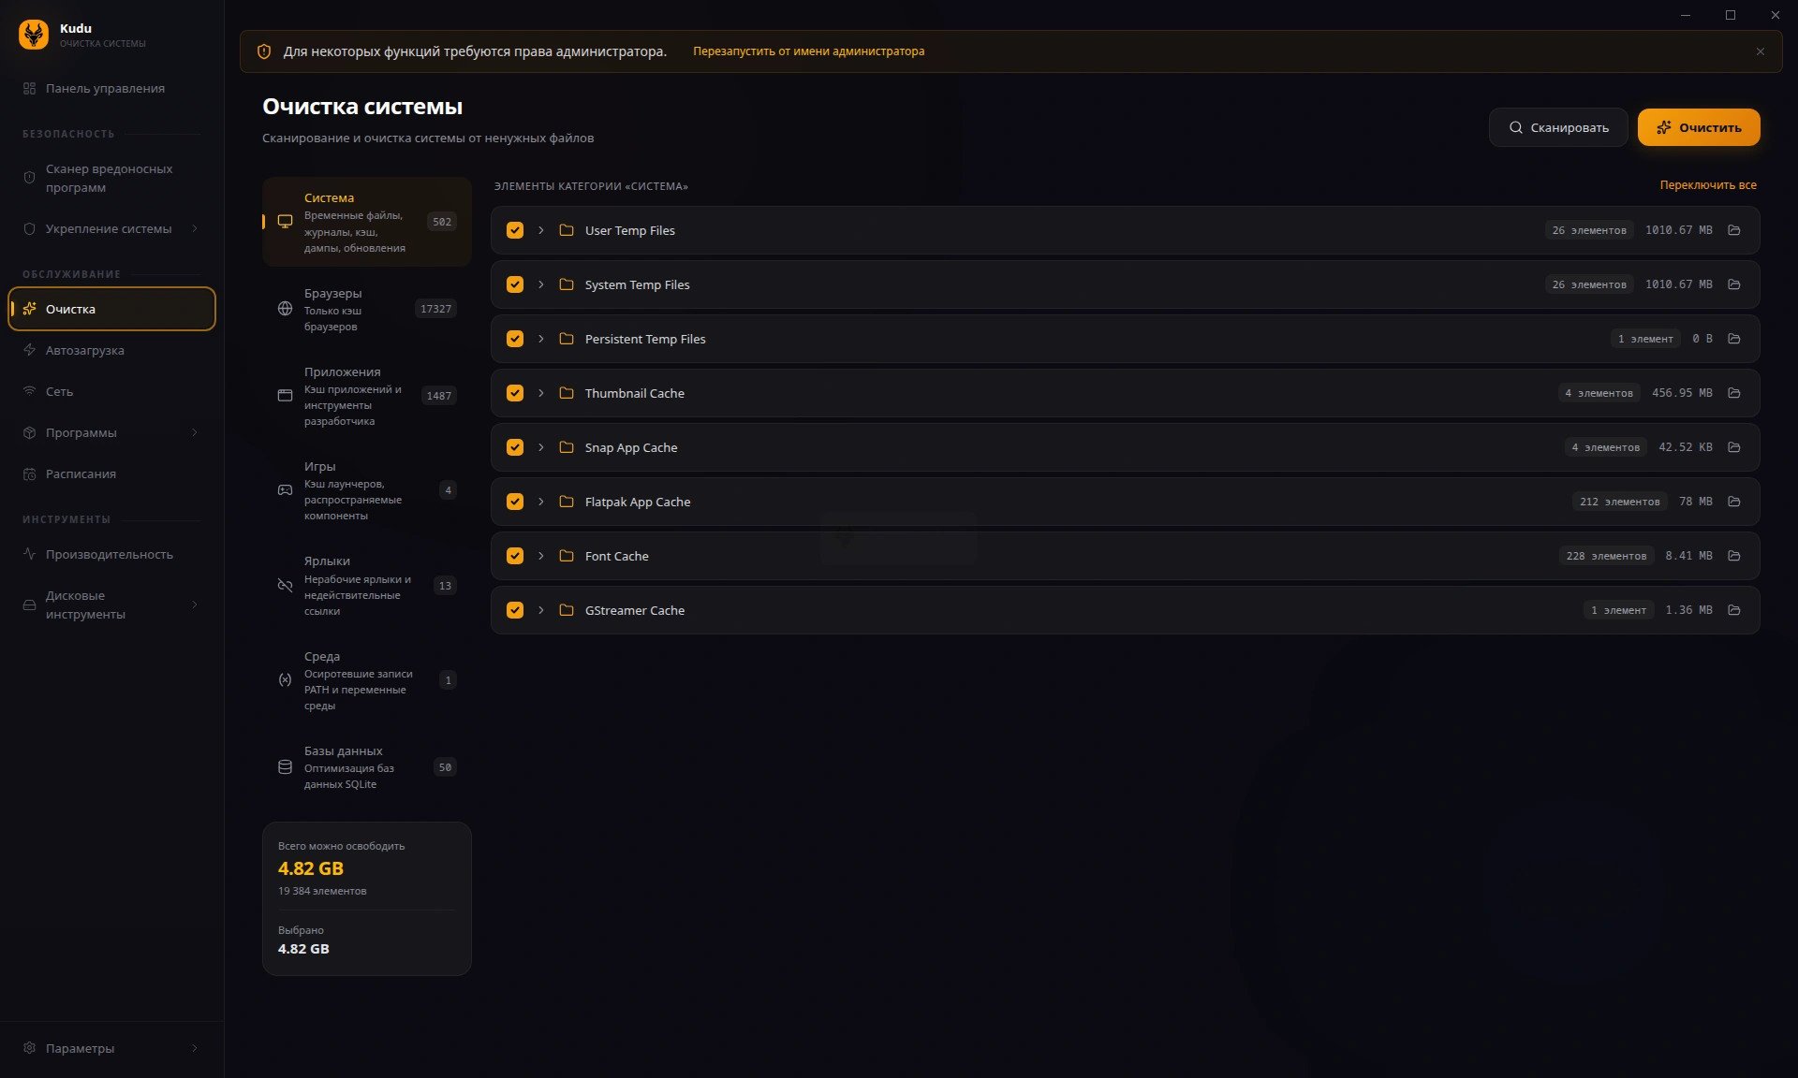1798x1078 pixels.
Task: Click the Kudu fox logo icon
Action: coord(34,35)
